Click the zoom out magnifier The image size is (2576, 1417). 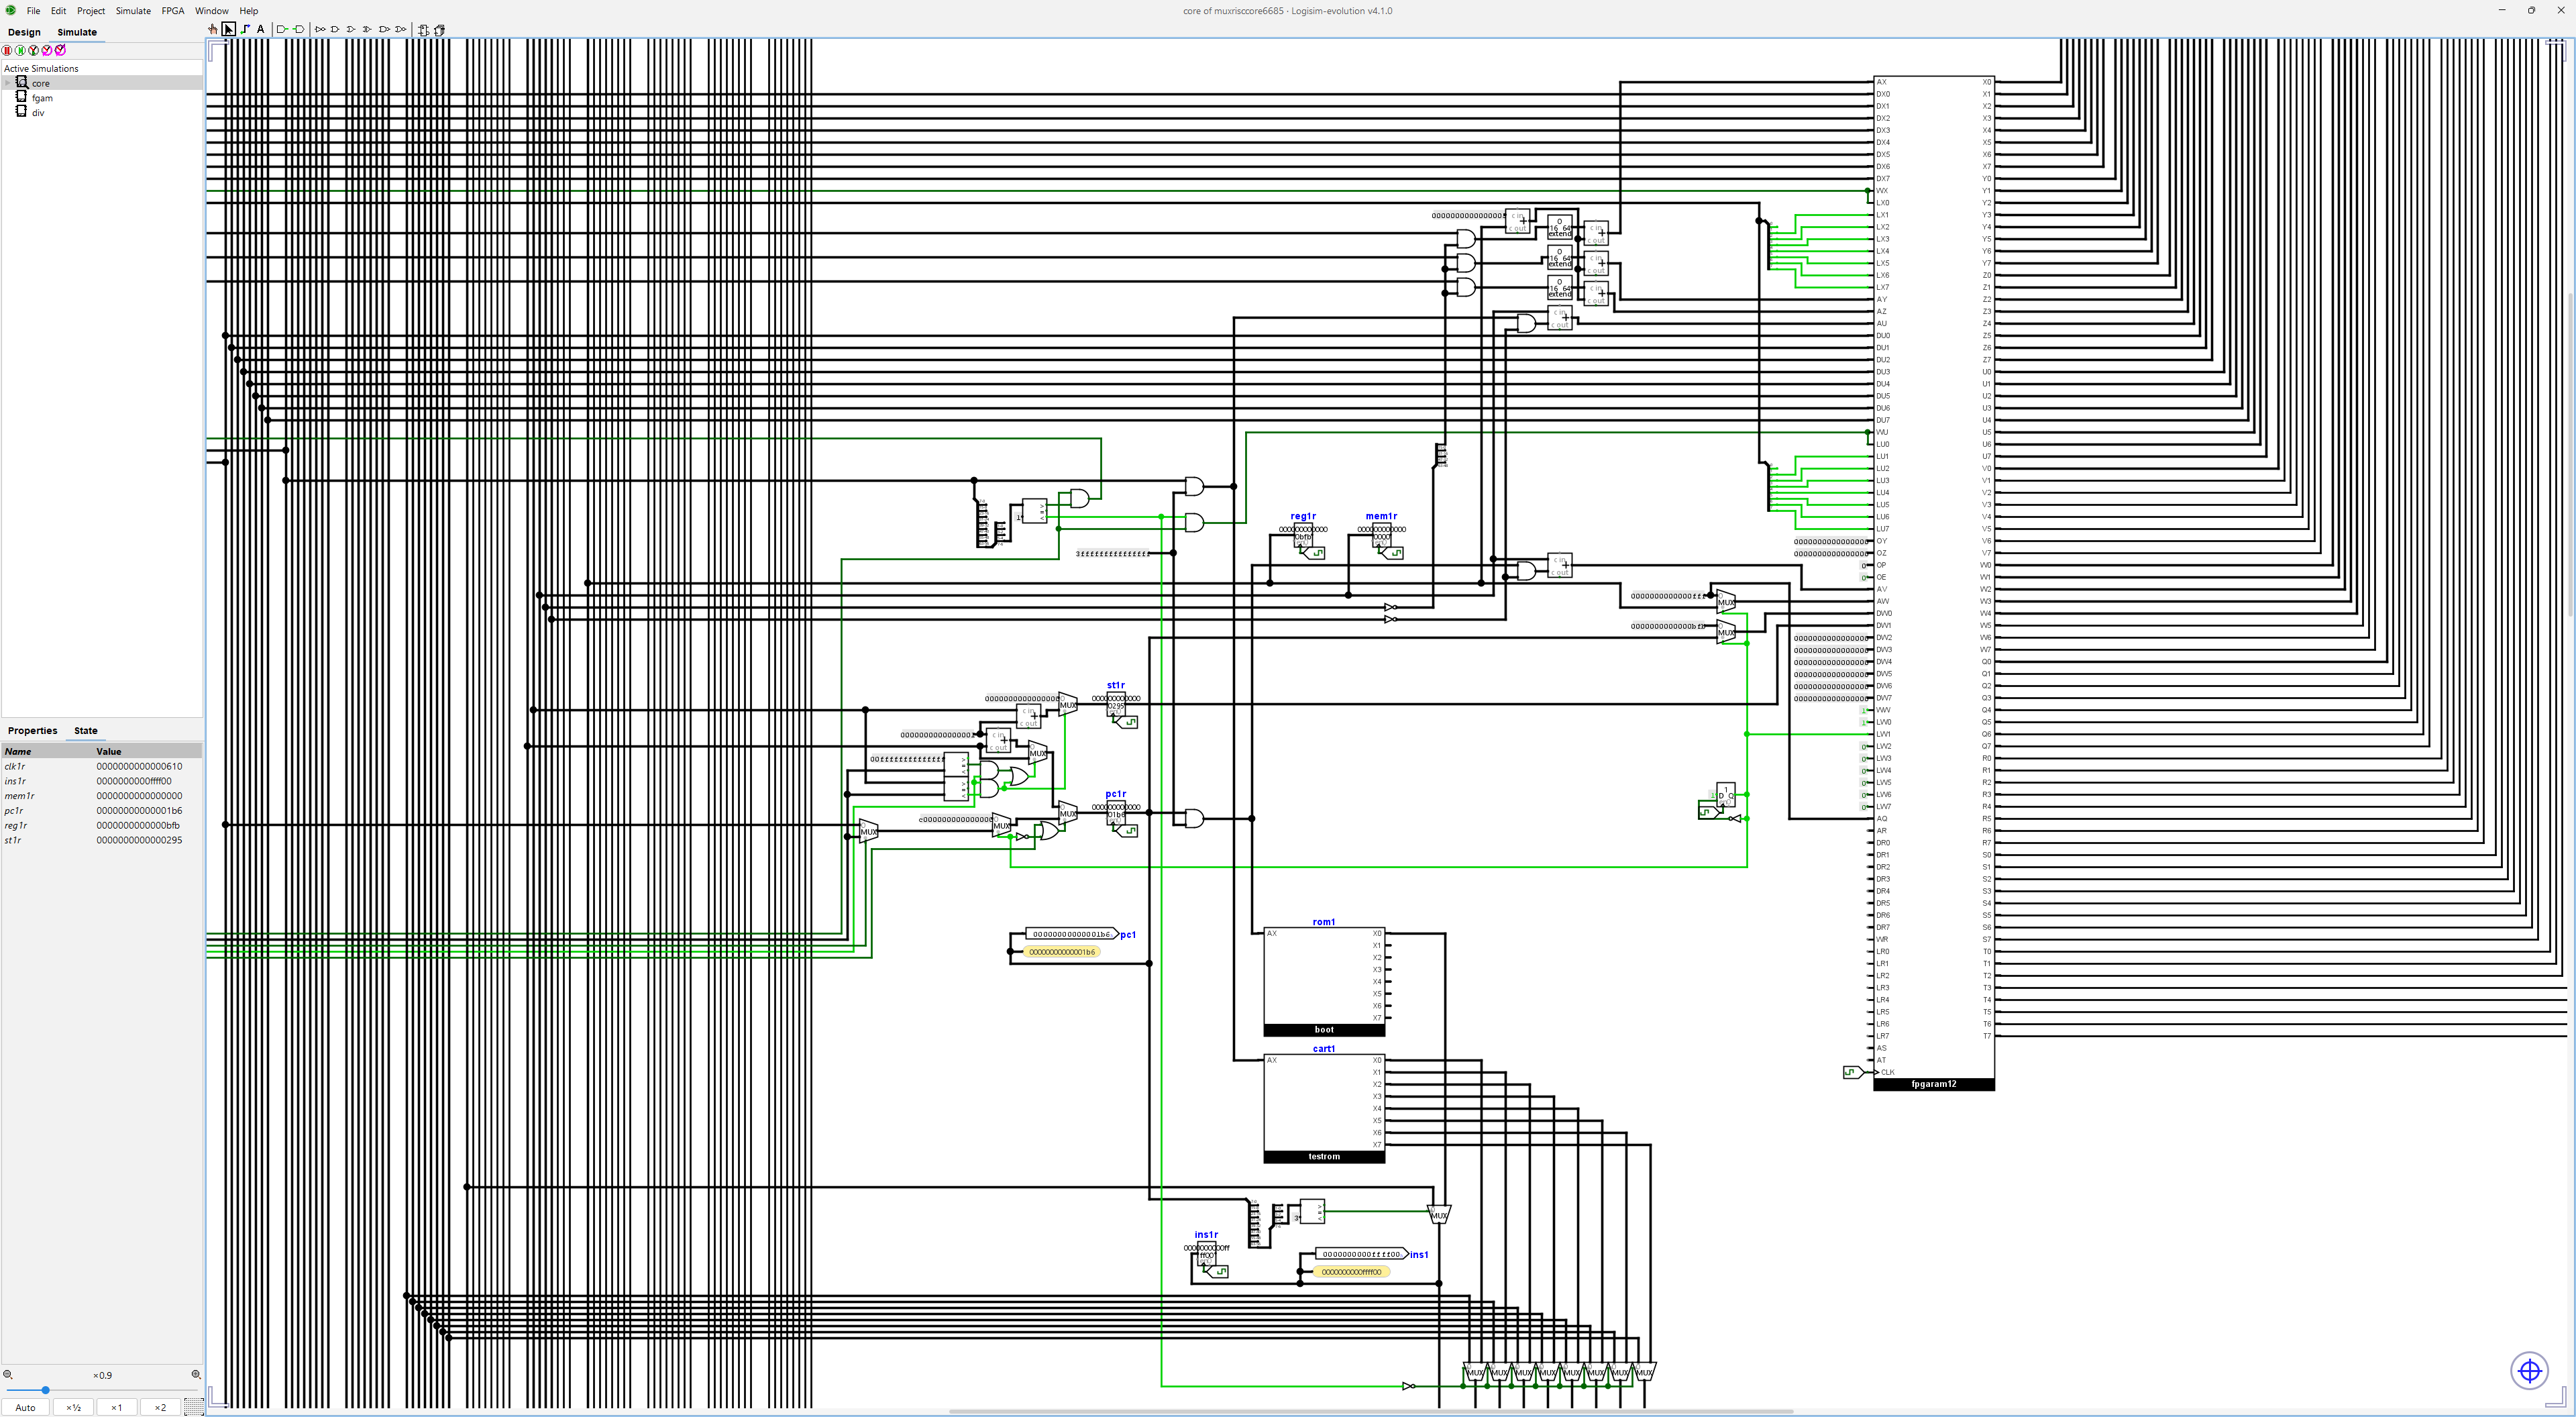8,1375
